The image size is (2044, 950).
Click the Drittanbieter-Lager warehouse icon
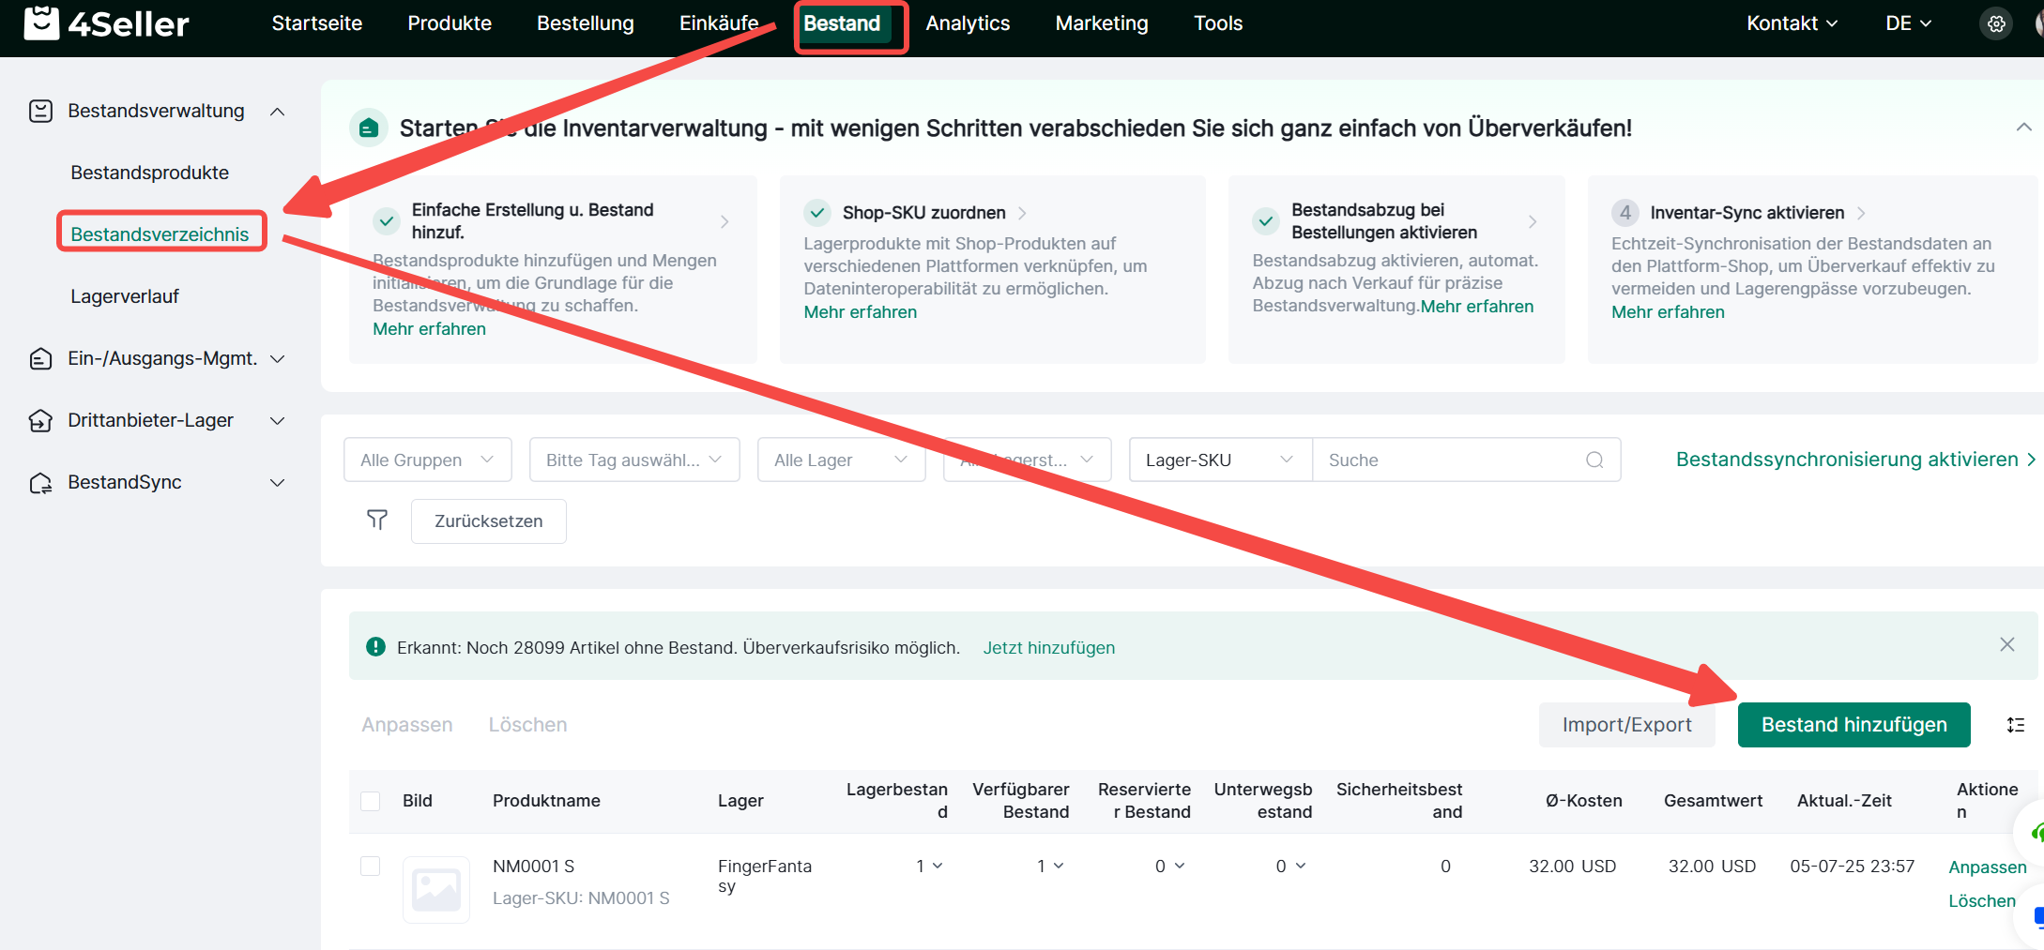point(40,420)
